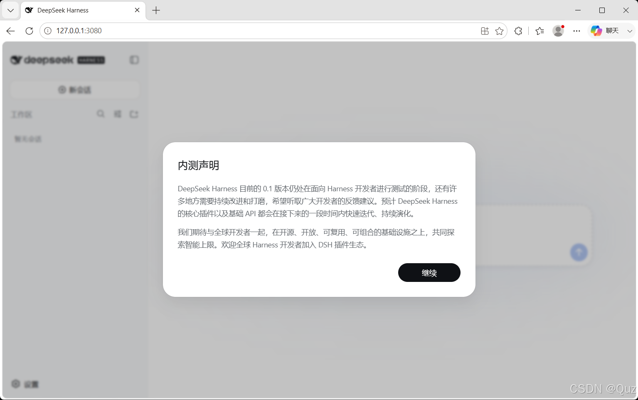The image size is (638, 400).
Task: Click the new folder icon in workspace header
Action: (134, 114)
